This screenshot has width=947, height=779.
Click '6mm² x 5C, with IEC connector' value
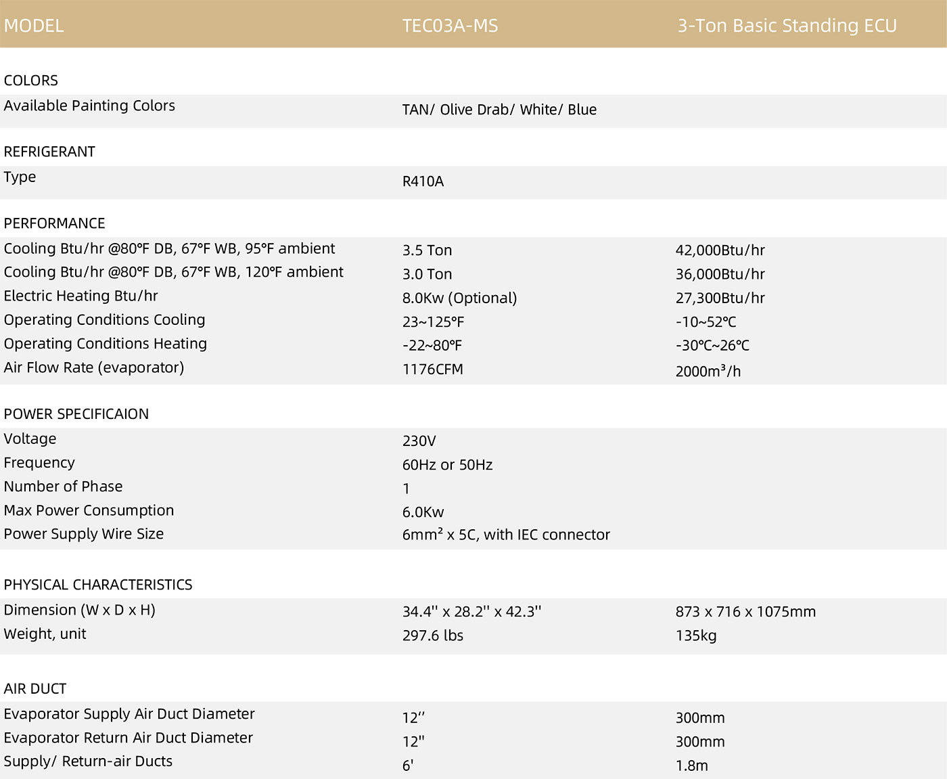pos(506,535)
